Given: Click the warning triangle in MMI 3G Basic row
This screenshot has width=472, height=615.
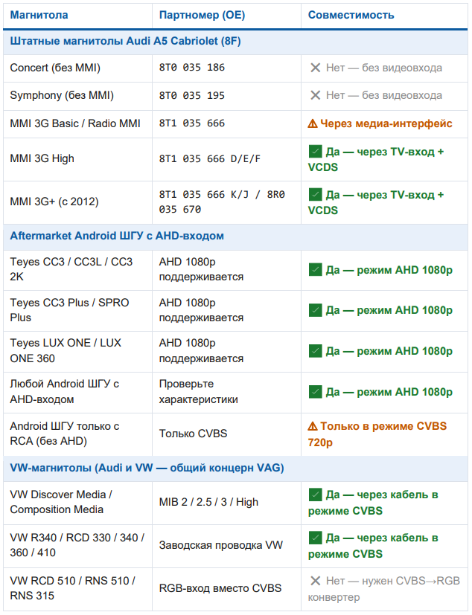Looking at the screenshot, I should coord(313,123).
